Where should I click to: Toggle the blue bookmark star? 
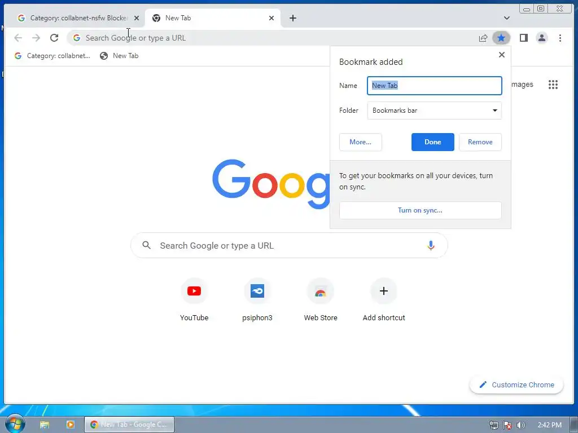[x=501, y=38]
